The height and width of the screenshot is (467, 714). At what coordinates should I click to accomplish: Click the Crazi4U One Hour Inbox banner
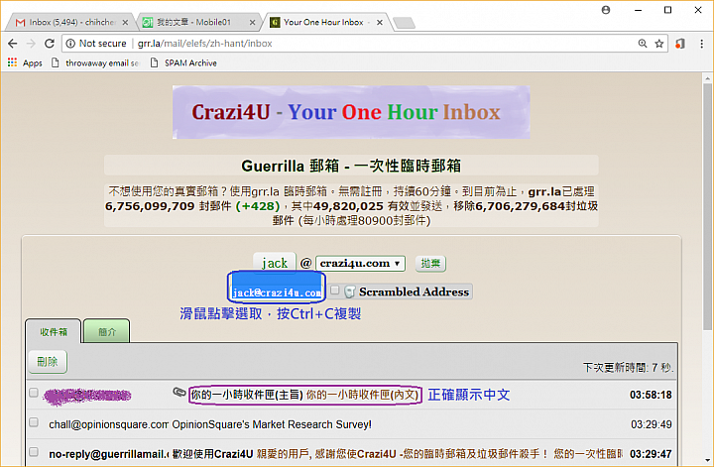pyautogui.click(x=351, y=112)
